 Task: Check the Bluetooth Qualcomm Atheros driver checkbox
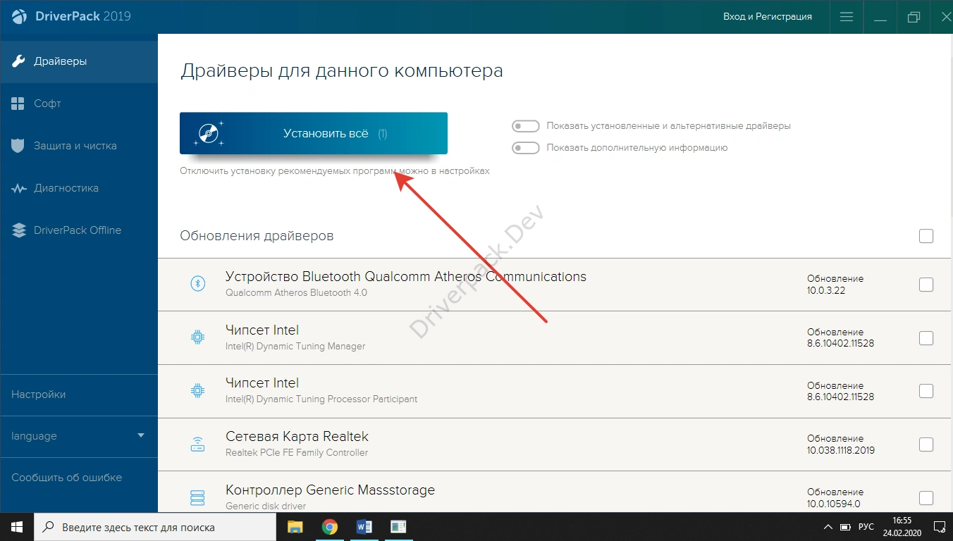(x=926, y=285)
